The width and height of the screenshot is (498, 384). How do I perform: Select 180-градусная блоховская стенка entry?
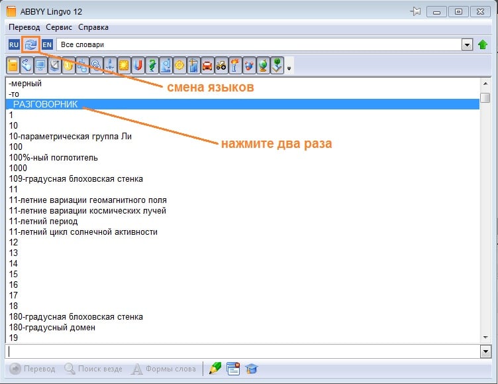coord(242,317)
